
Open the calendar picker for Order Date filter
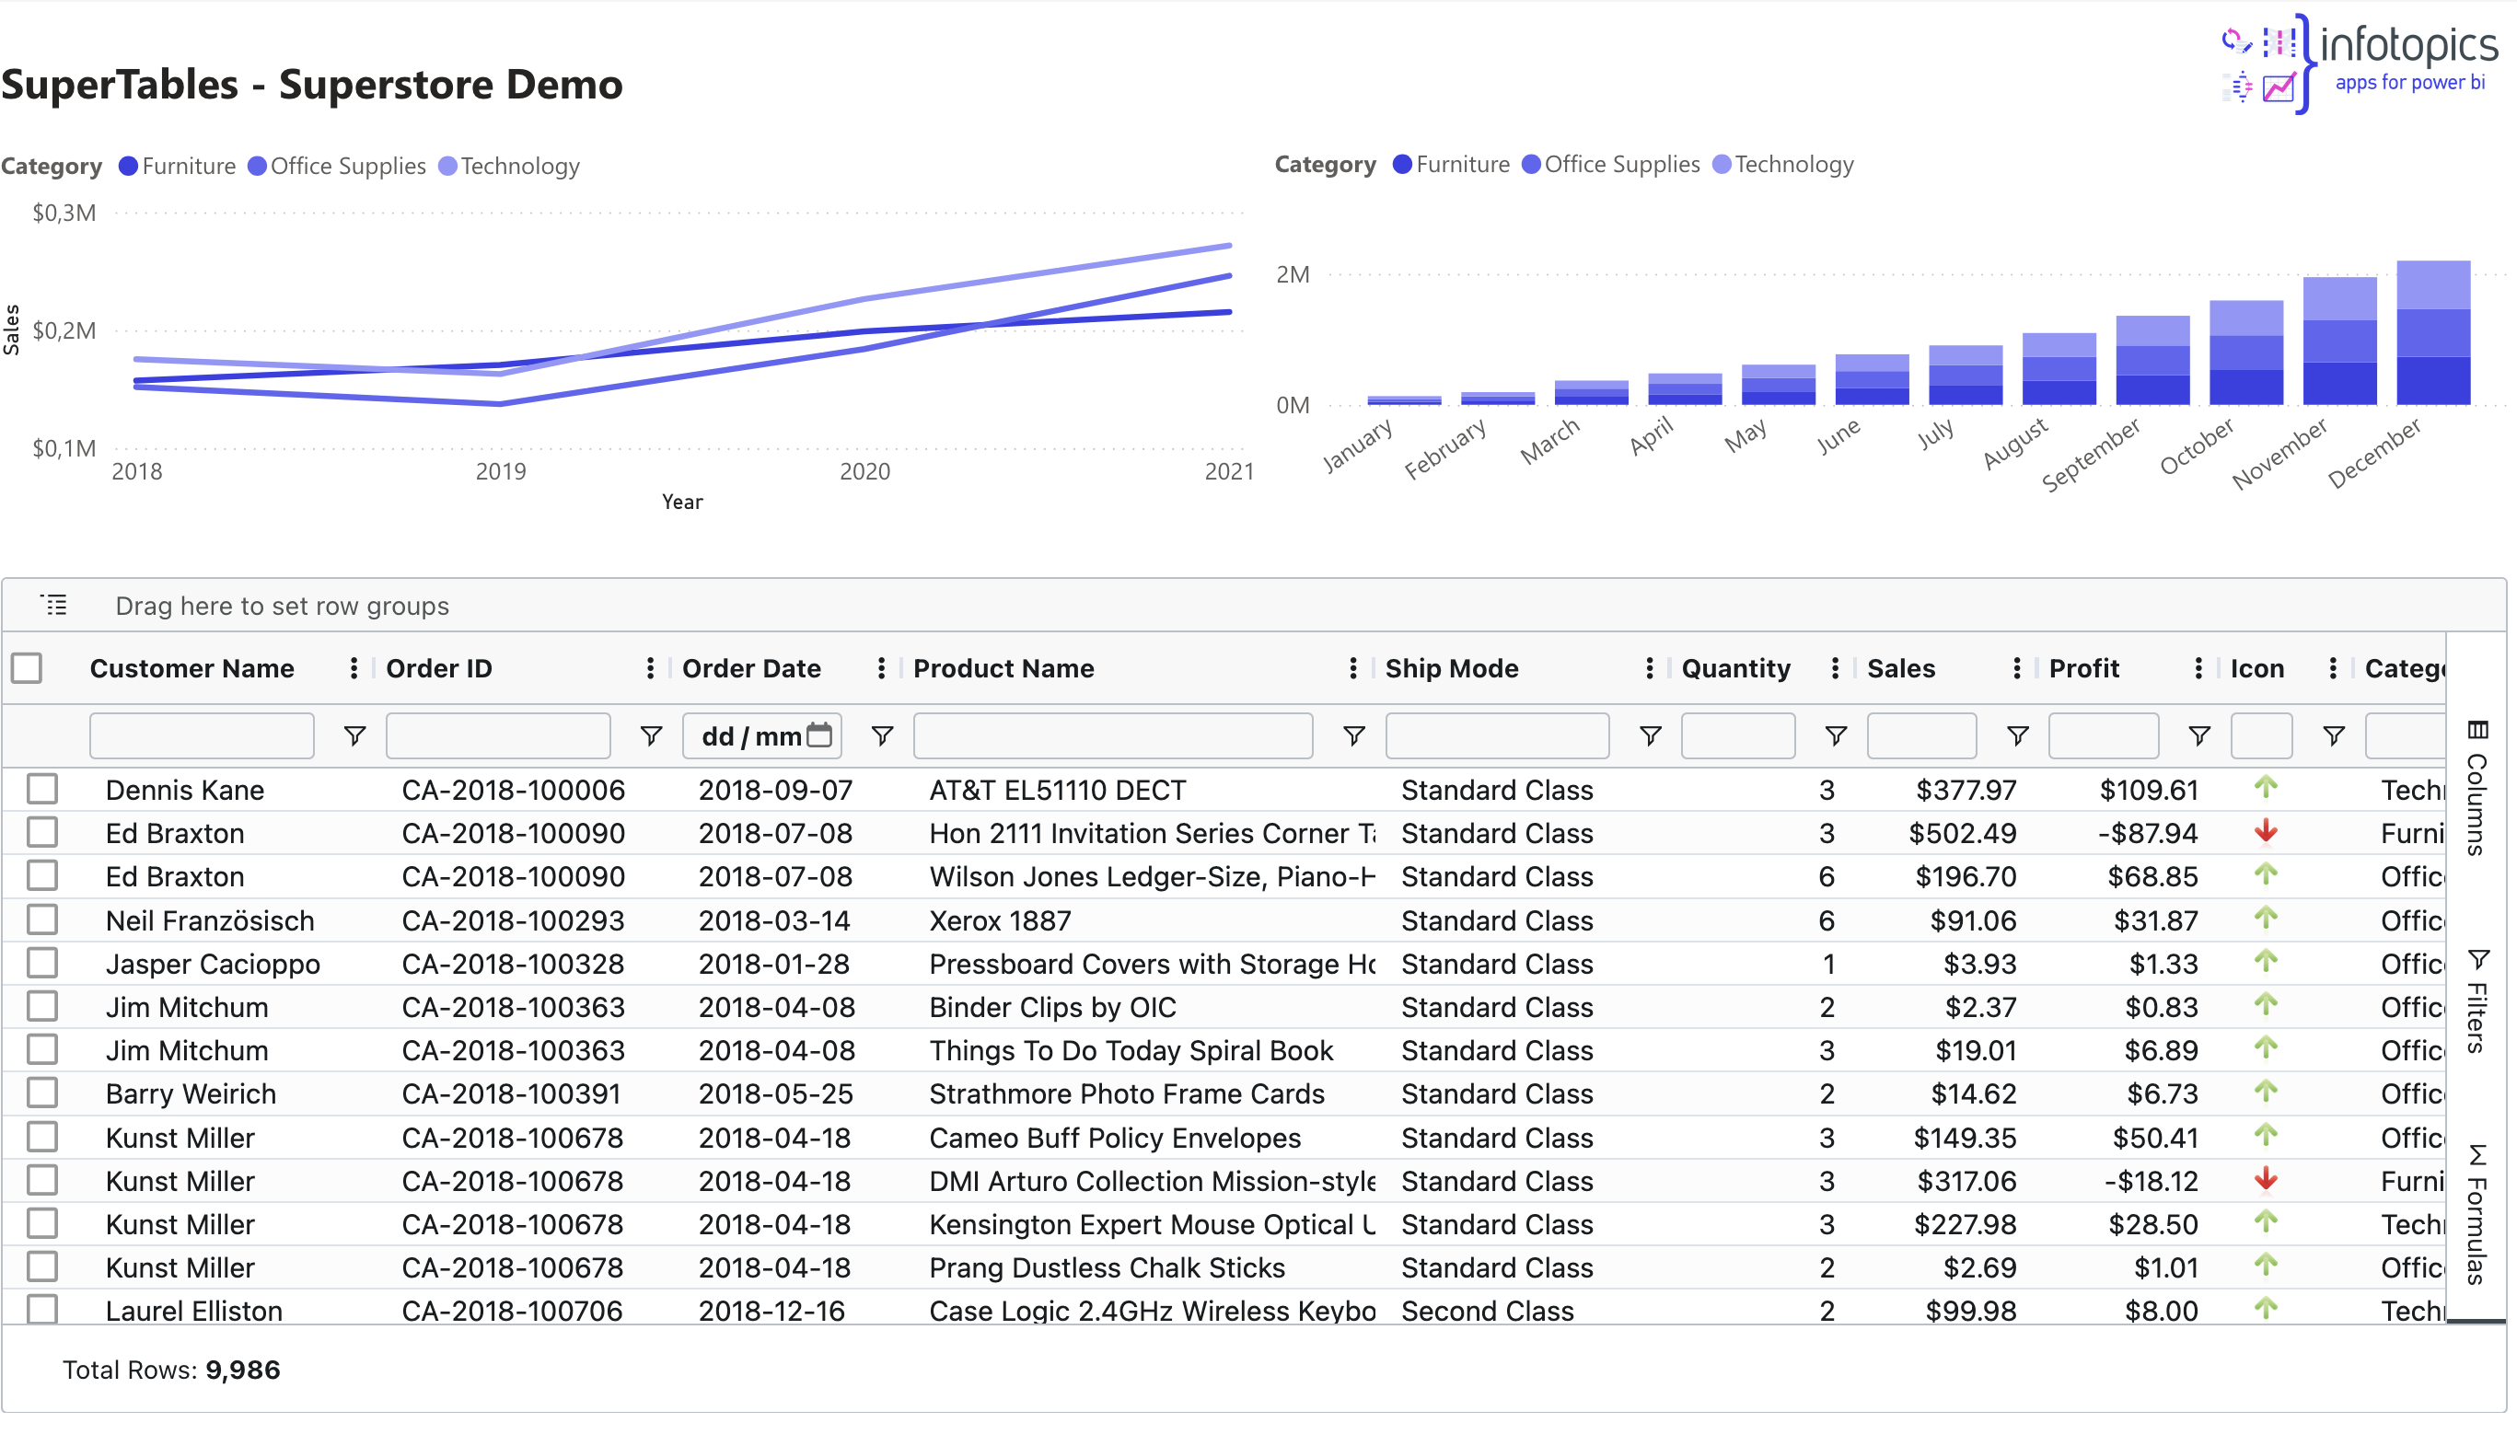point(820,734)
